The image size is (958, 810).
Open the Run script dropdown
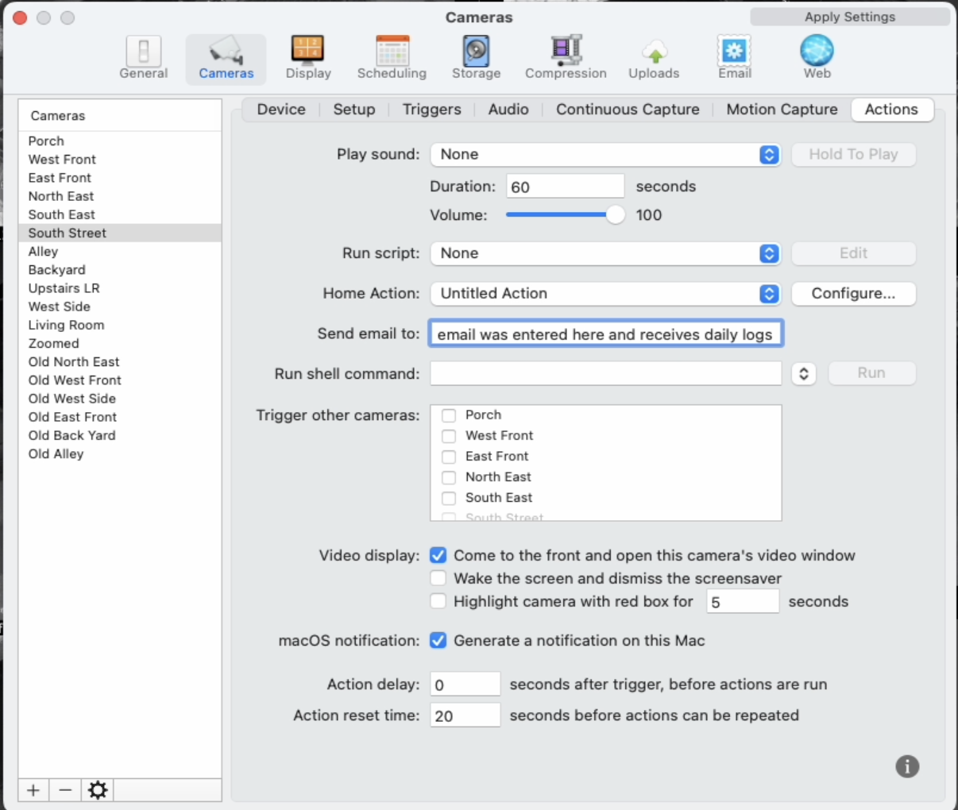click(x=606, y=253)
